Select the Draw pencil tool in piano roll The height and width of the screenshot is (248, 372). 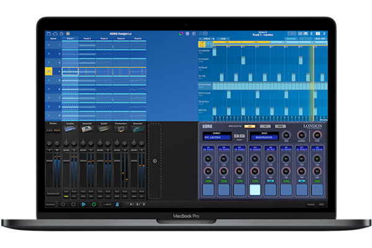201,44
